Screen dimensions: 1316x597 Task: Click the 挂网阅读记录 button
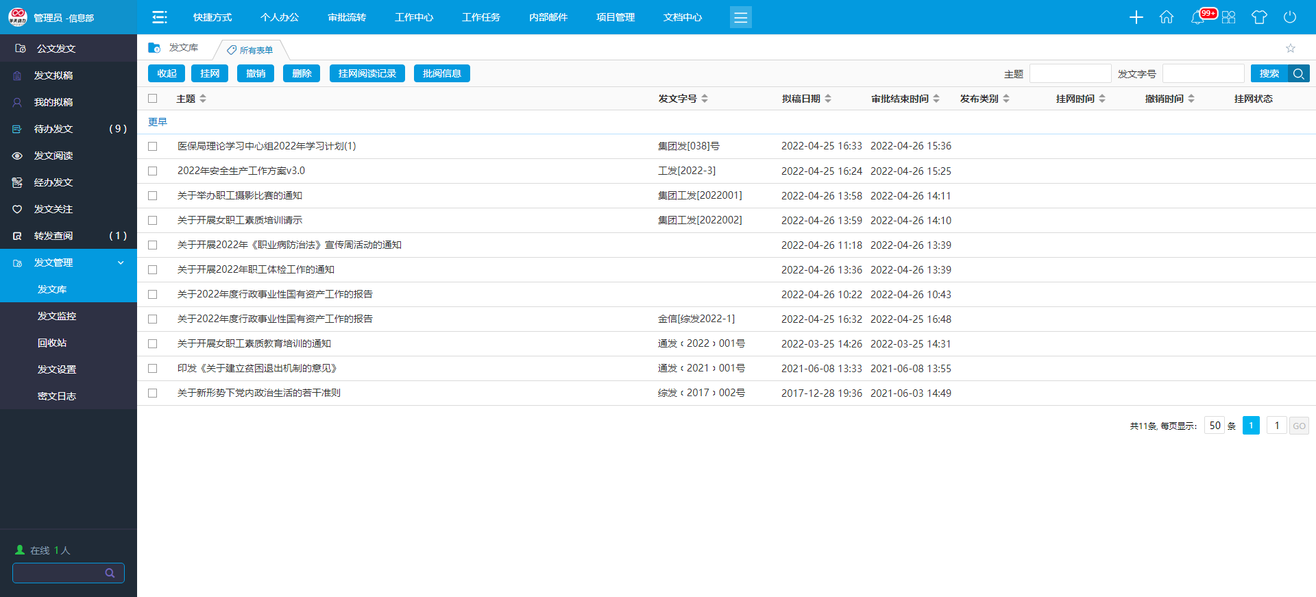click(x=367, y=73)
